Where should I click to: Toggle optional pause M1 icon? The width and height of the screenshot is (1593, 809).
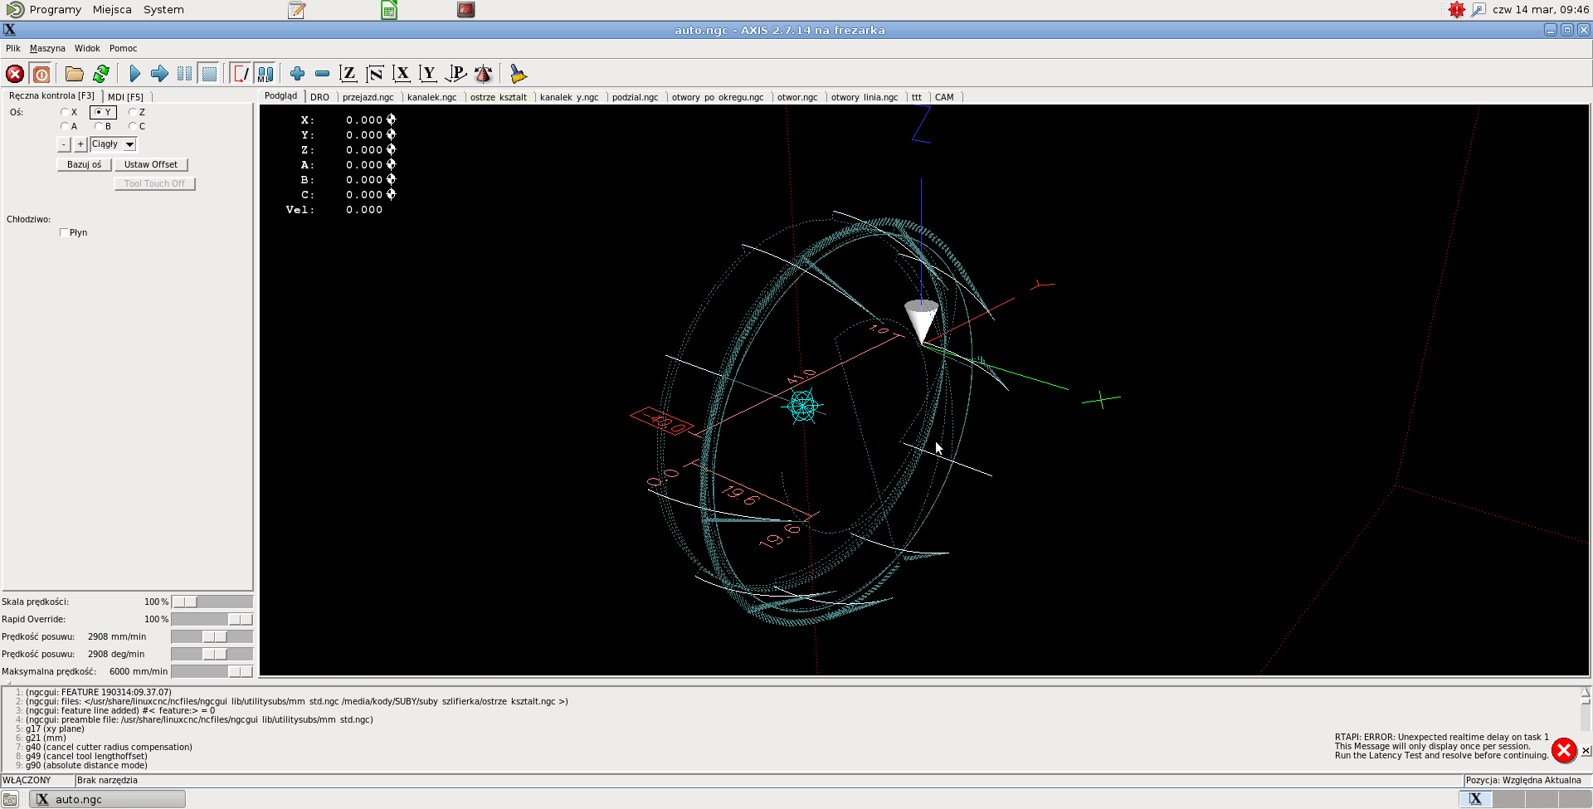265,74
